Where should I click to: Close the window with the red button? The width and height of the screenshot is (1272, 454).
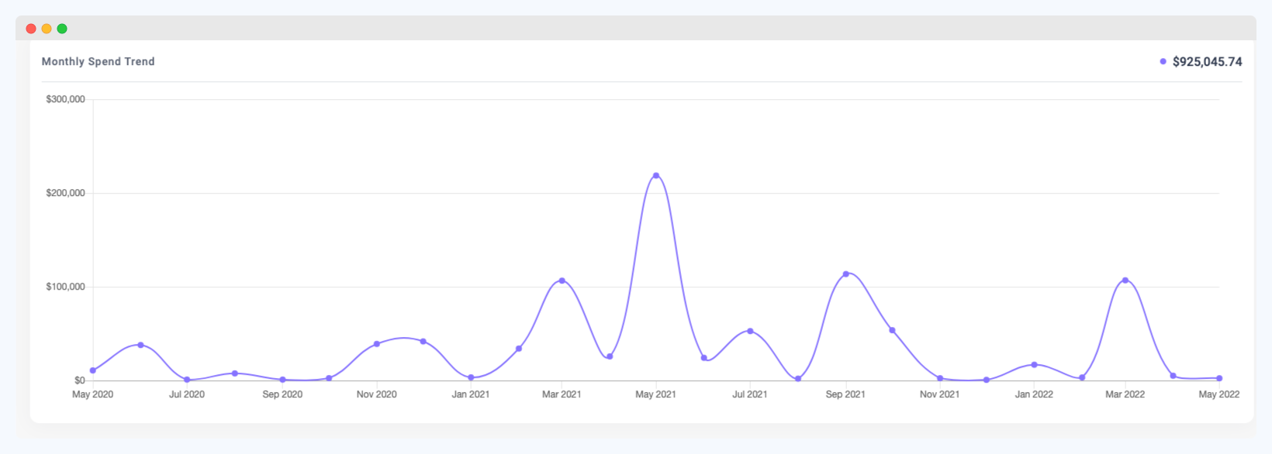[x=31, y=29]
